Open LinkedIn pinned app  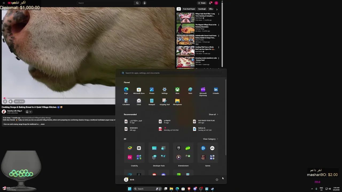point(216,91)
